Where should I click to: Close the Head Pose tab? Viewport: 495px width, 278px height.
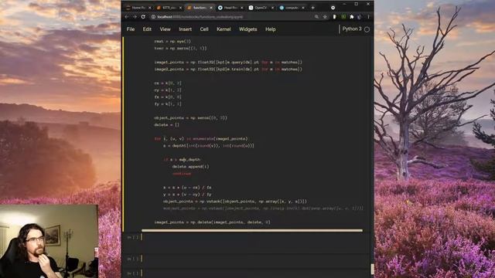[242, 8]
